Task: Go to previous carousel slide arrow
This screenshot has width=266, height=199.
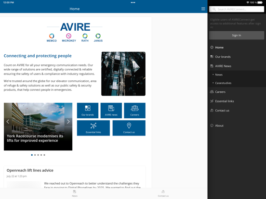Action: (x=8, y=122)
